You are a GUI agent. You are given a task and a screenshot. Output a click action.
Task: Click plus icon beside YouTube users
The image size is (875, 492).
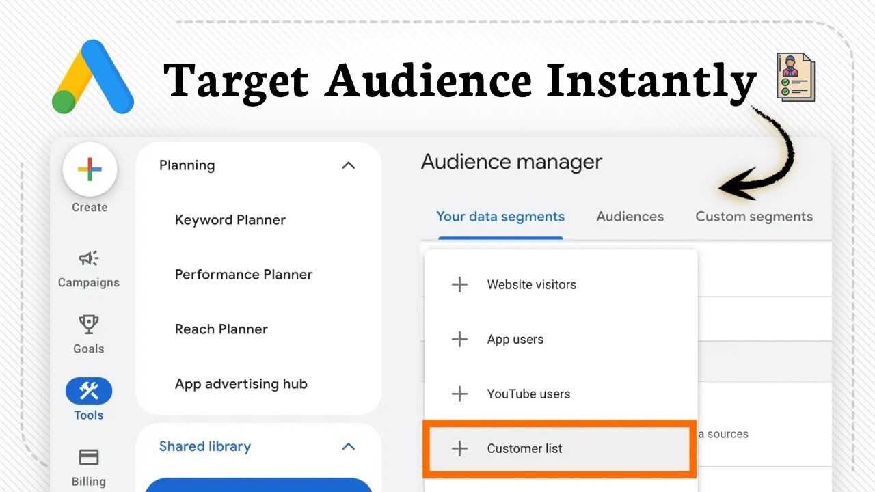click(460, 394)
